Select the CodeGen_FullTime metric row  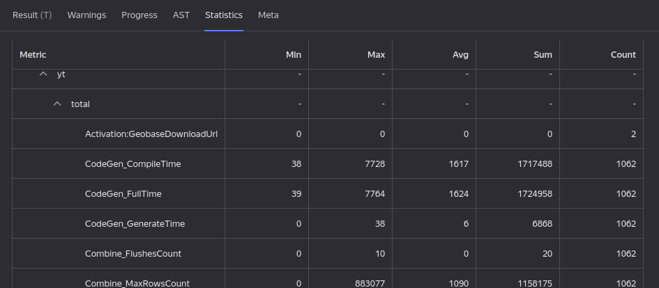tap(123, 194)
